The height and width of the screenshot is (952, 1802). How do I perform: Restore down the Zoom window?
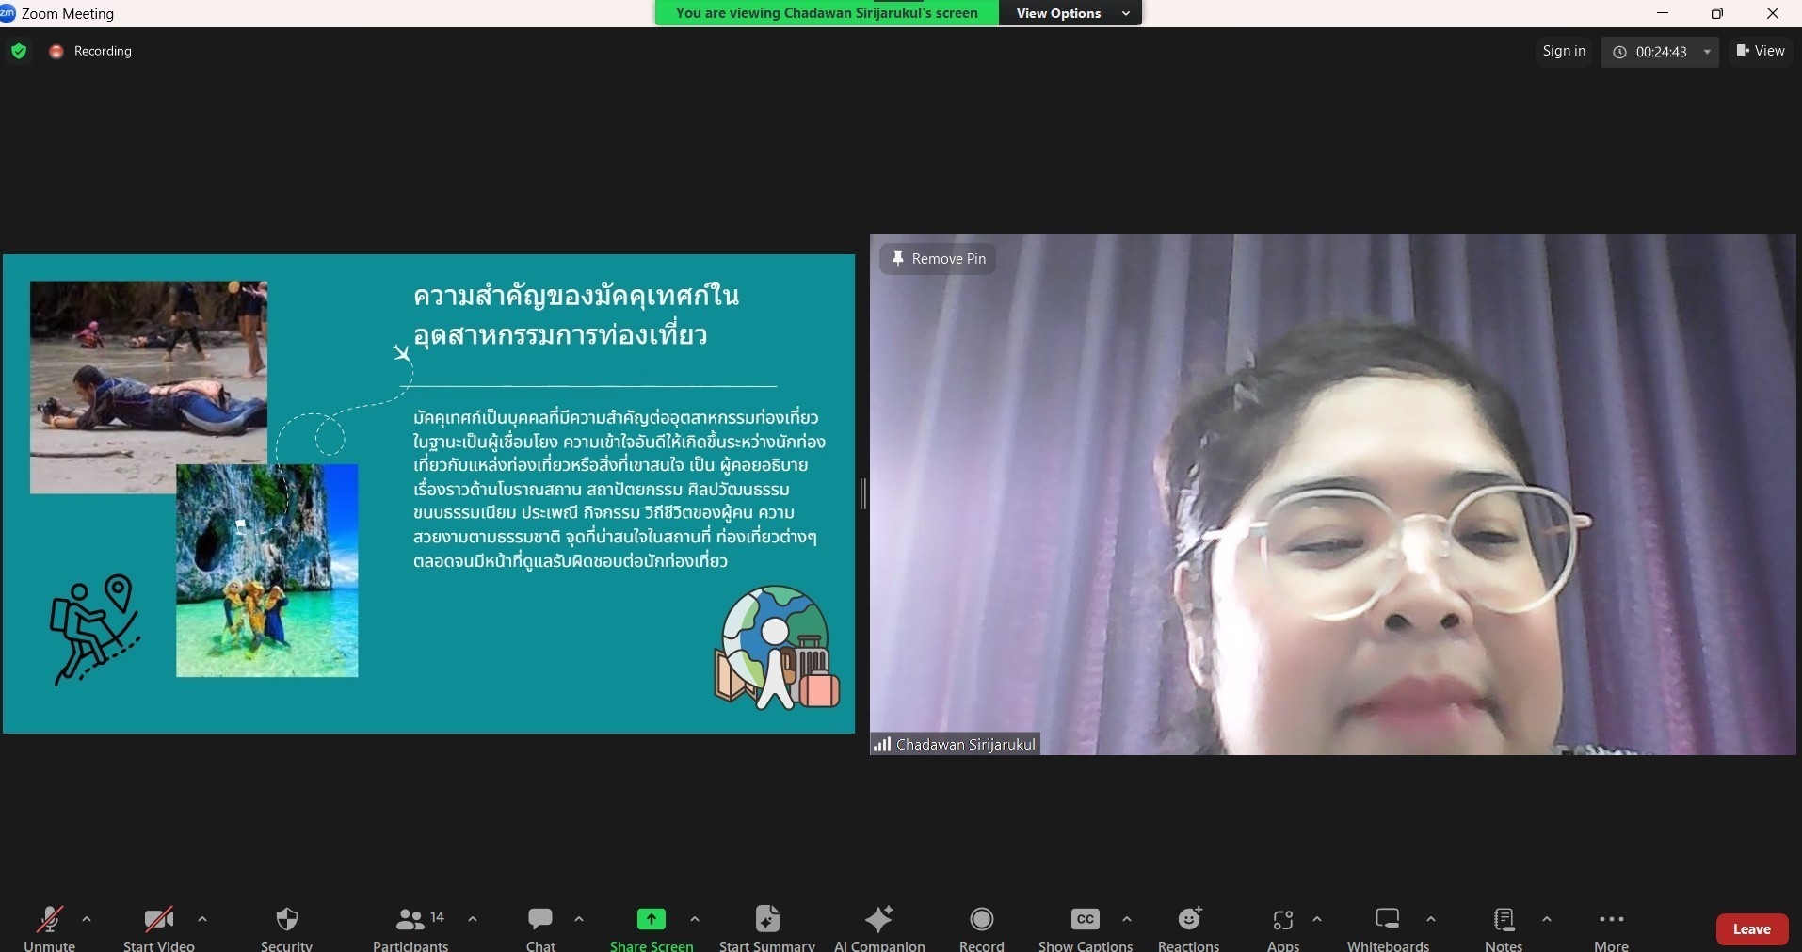tap(1717, 13)
